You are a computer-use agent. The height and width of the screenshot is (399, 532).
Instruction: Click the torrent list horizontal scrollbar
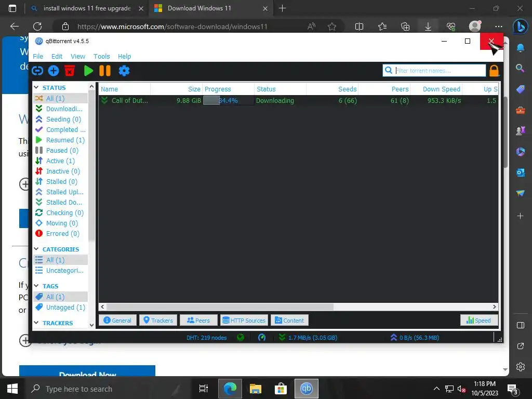coord(220,307)
